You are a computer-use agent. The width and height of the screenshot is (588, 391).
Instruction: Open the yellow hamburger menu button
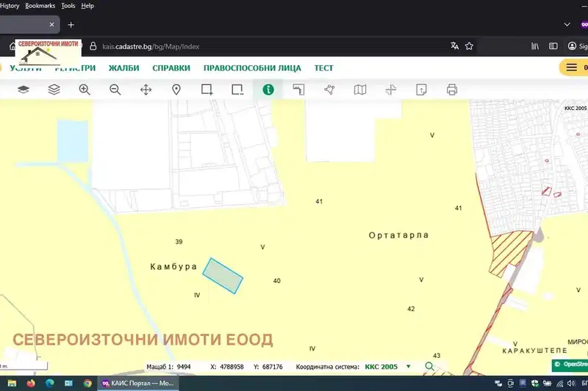[572, 67]
